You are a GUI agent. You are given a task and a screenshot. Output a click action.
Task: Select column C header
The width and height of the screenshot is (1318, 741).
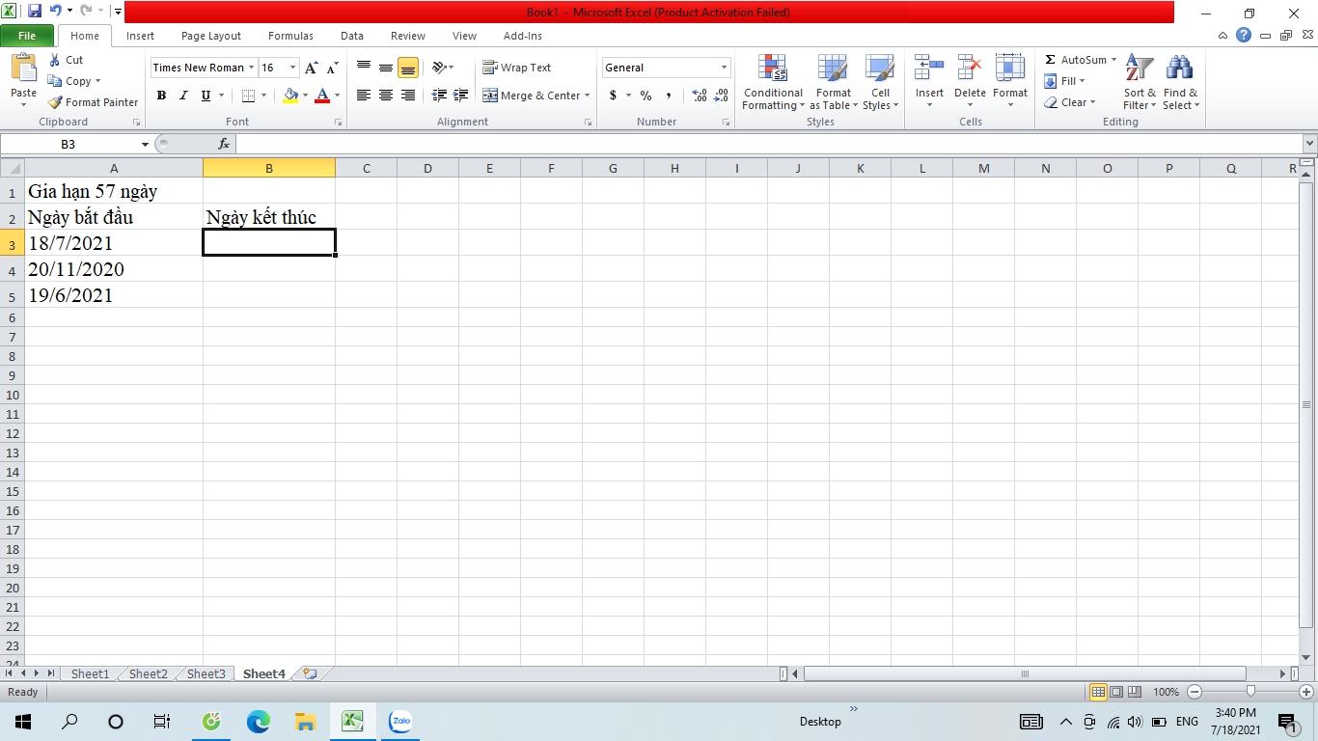[366, 169]
